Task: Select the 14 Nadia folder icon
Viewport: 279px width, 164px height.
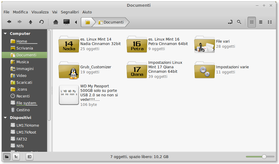Action: click(x=69, y=44)
